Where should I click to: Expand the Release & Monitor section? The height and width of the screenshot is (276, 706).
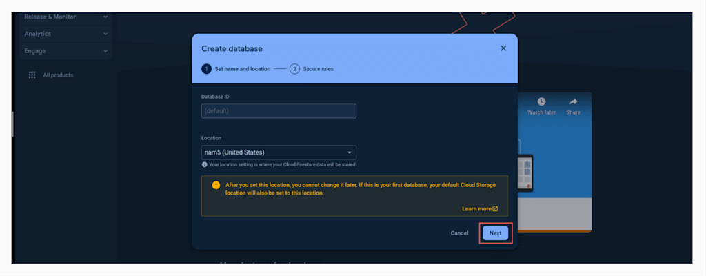(x=65, y=17)
